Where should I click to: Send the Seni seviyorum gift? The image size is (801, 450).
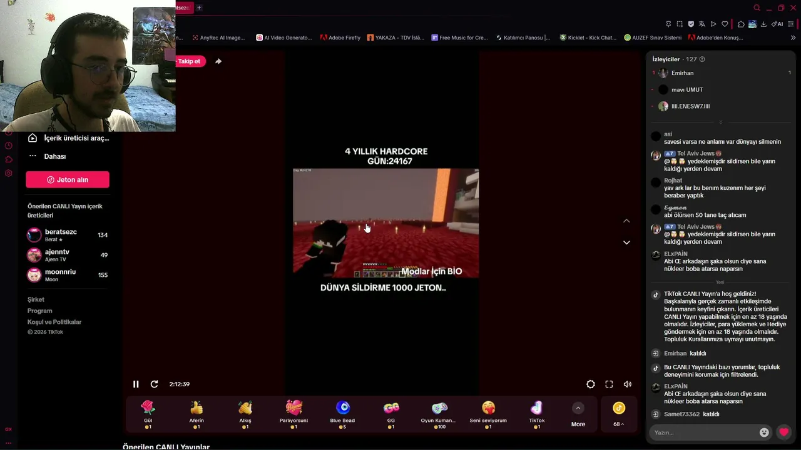point(488,415)
